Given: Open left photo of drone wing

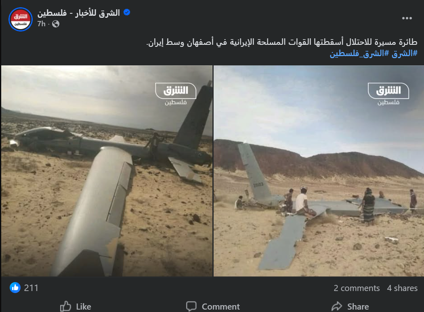Looking at the screenshot, I should pos(107,171).
